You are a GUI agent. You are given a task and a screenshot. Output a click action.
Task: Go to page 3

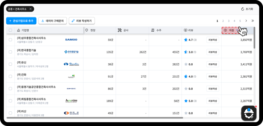[229, 21]
